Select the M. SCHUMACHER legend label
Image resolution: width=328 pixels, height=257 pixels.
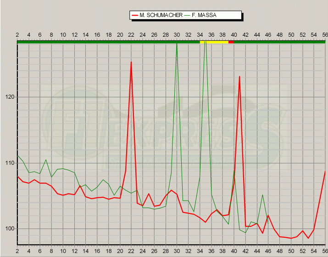[157, 16]
